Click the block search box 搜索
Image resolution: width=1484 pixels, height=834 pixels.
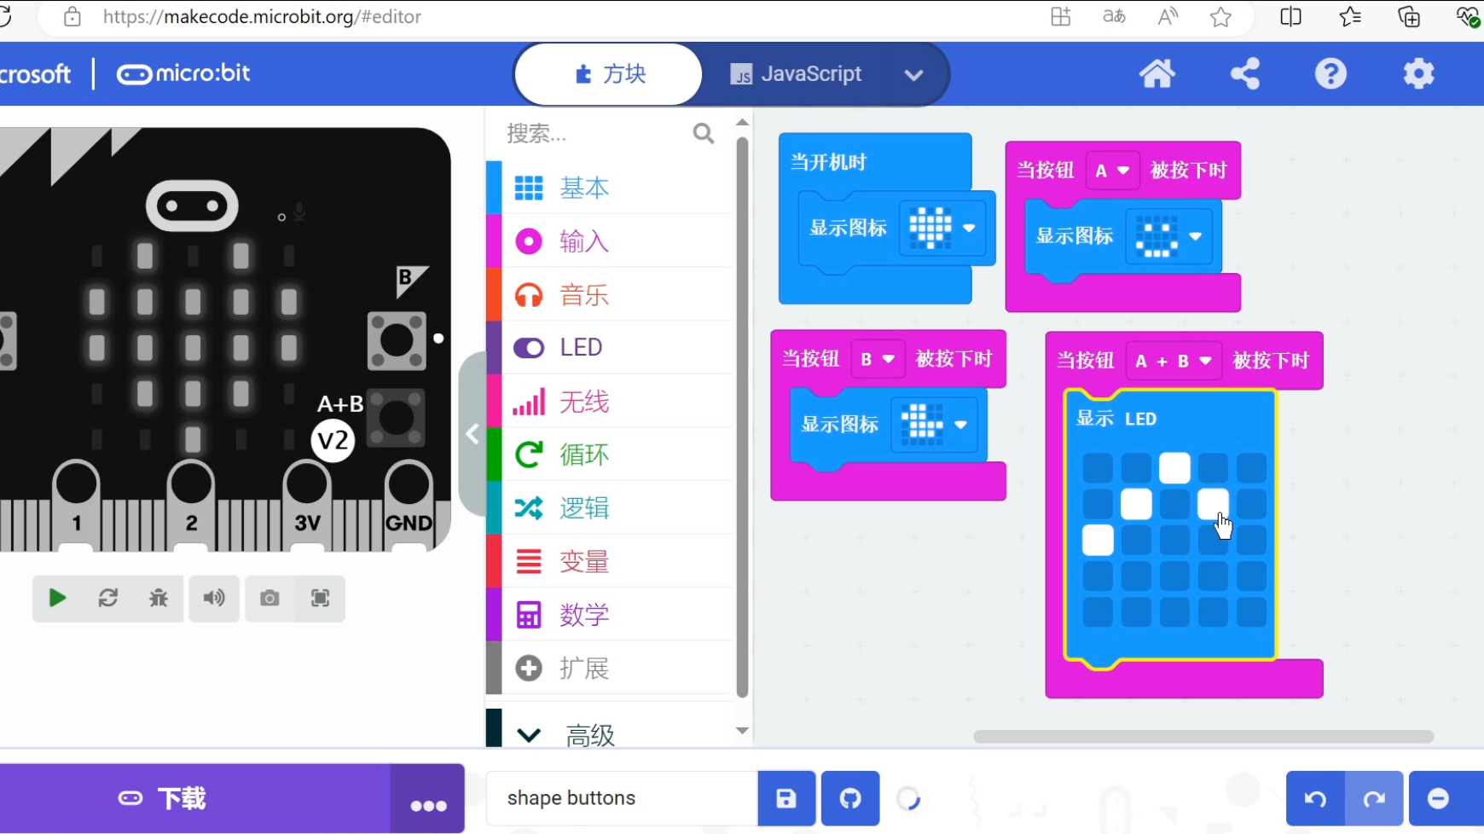[597, 133]
